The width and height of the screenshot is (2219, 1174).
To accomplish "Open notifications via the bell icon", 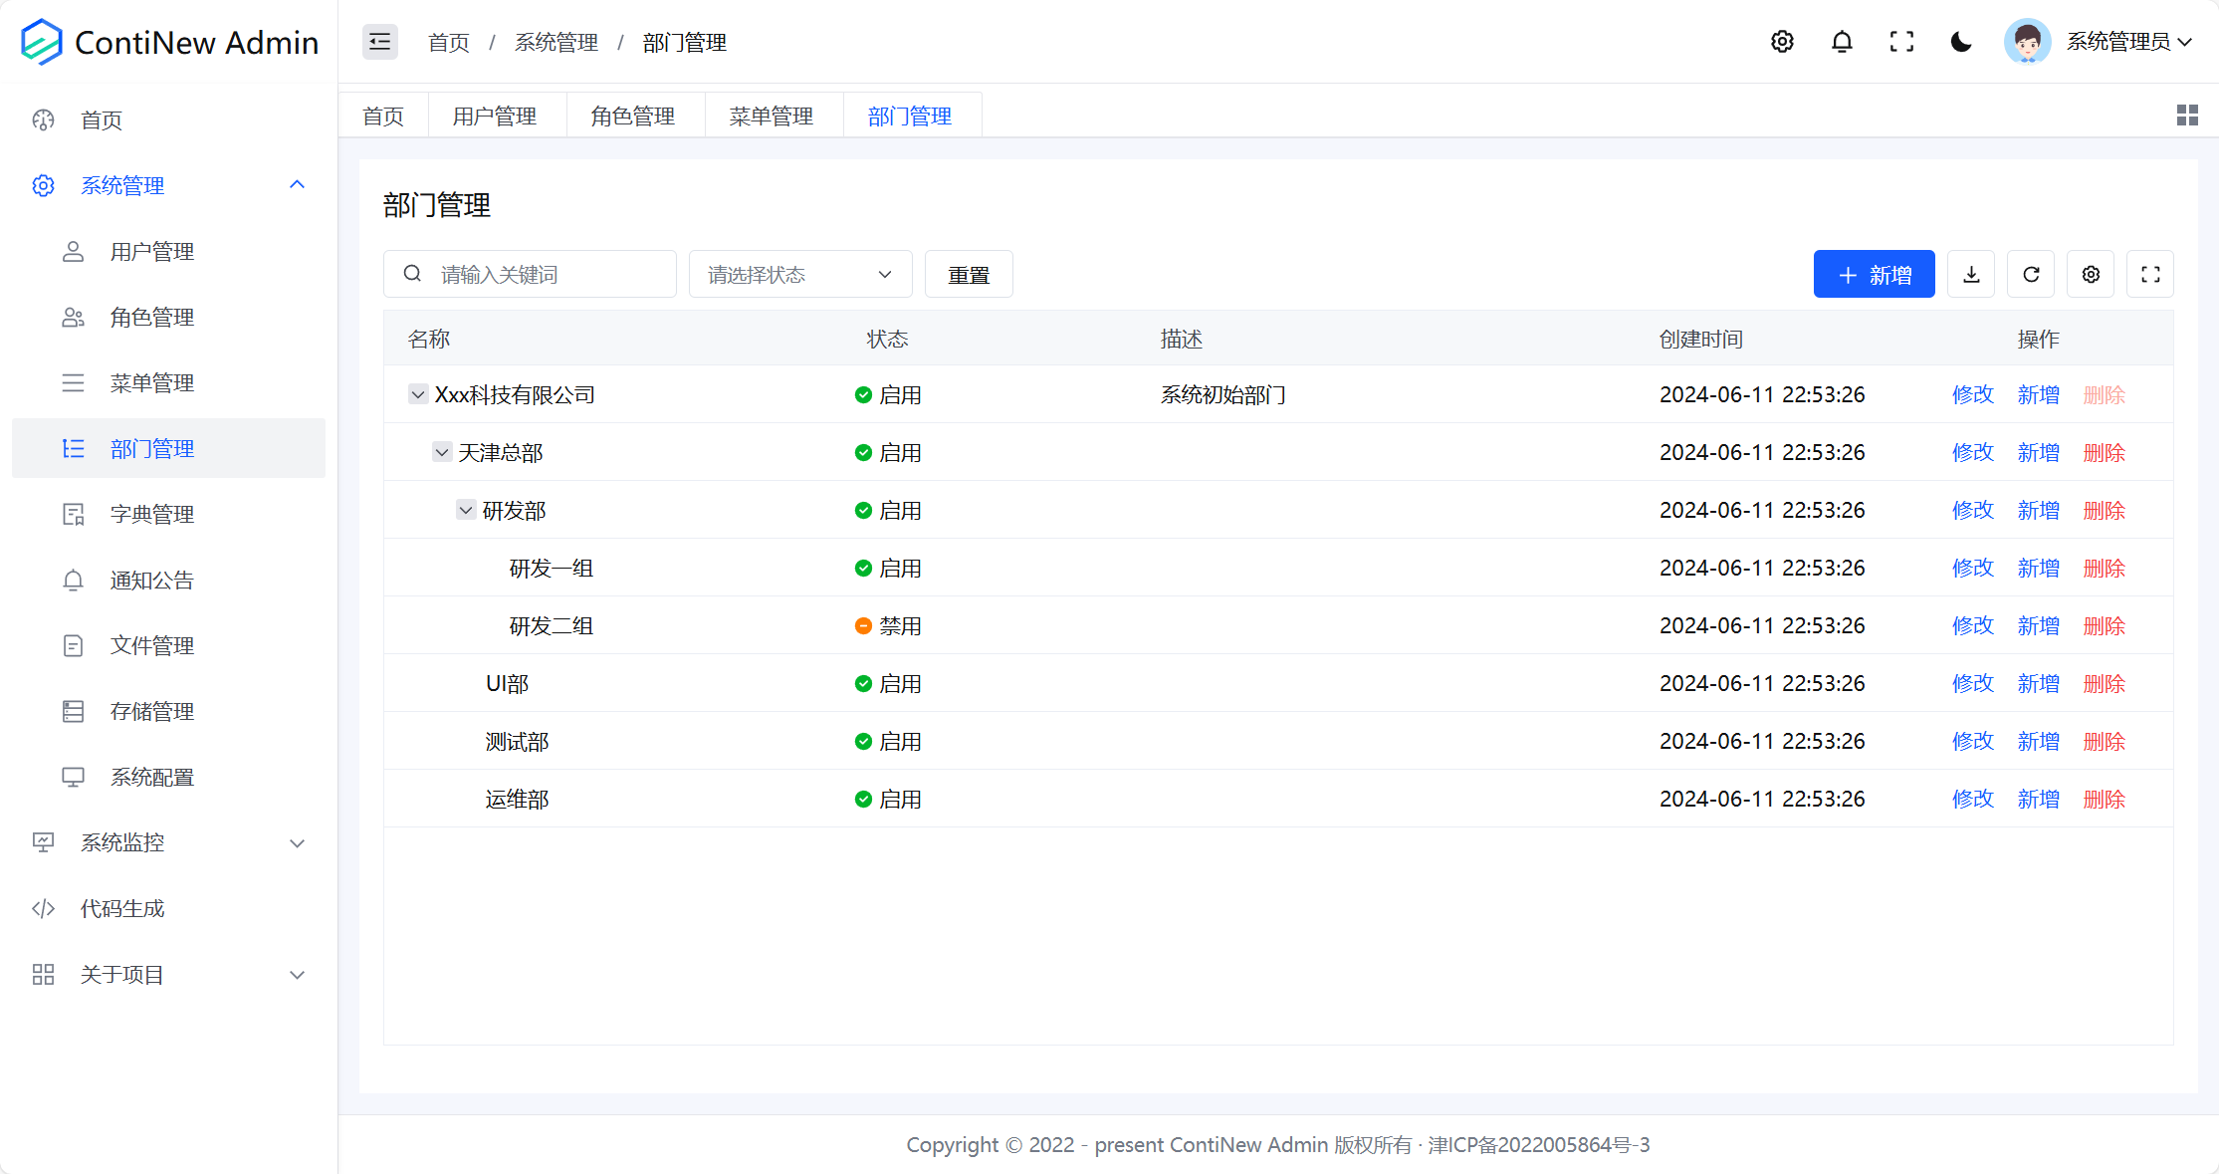I will (x=1842, y=42).
